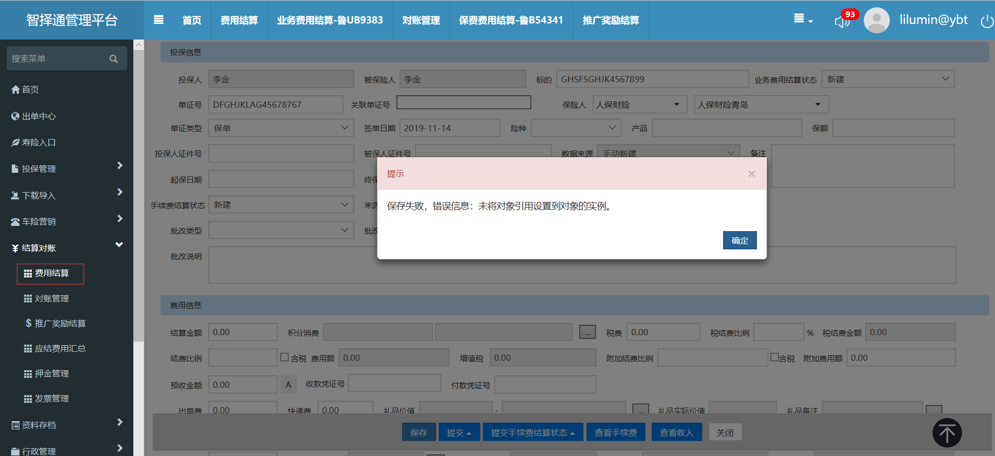The width and height of the screenshot is (995, 456).
Task: Open the top-right list dropdown icon
Action: pos(802,19)
